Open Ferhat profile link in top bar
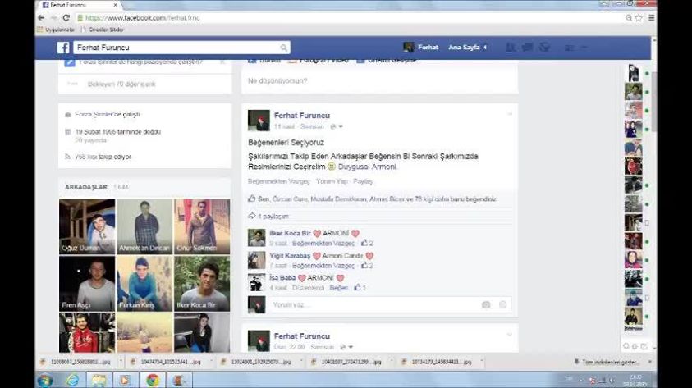Viewport: 692px width, 388px height. pyautogui.click(x=420, y=48)
